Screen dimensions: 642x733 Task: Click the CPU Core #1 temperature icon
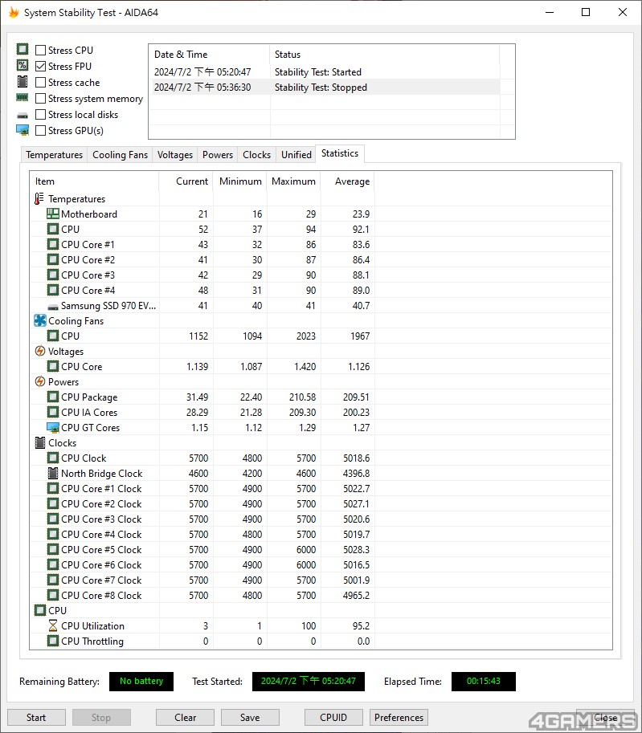click(x=53, y=245)
